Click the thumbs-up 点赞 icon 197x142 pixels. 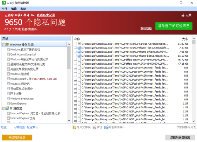coord(183,15)
